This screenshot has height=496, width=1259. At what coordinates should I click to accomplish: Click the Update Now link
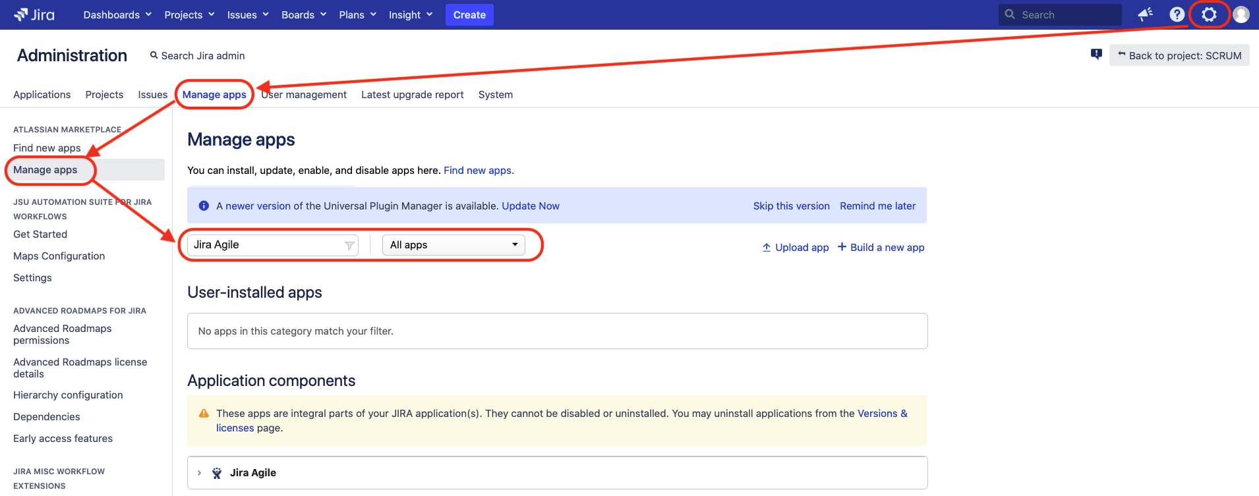tap(531, 206)
